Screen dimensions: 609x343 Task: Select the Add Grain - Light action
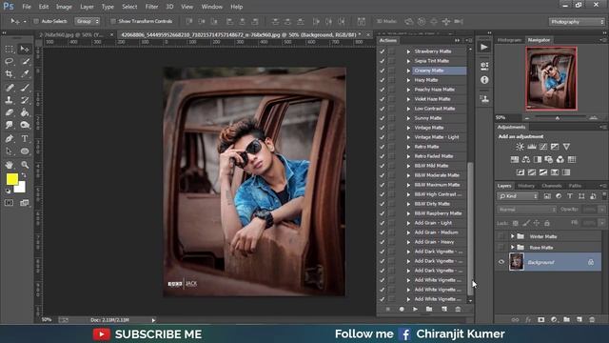[433, 223]
